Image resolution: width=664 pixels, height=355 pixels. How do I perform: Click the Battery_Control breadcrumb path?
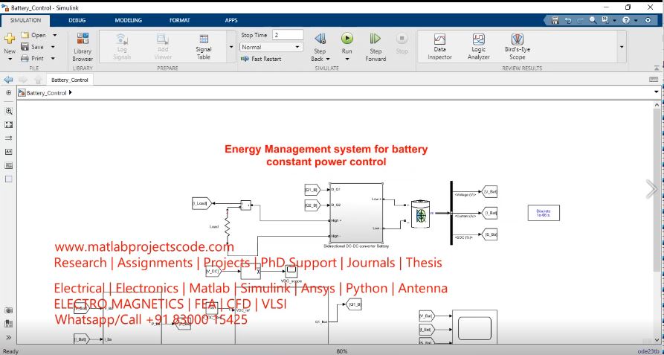tap(46, 93)
